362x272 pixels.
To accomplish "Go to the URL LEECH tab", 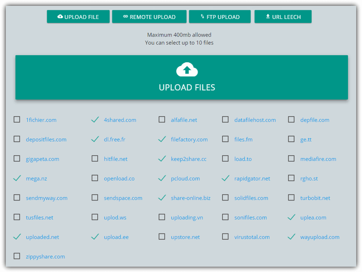I will point(283,17).
